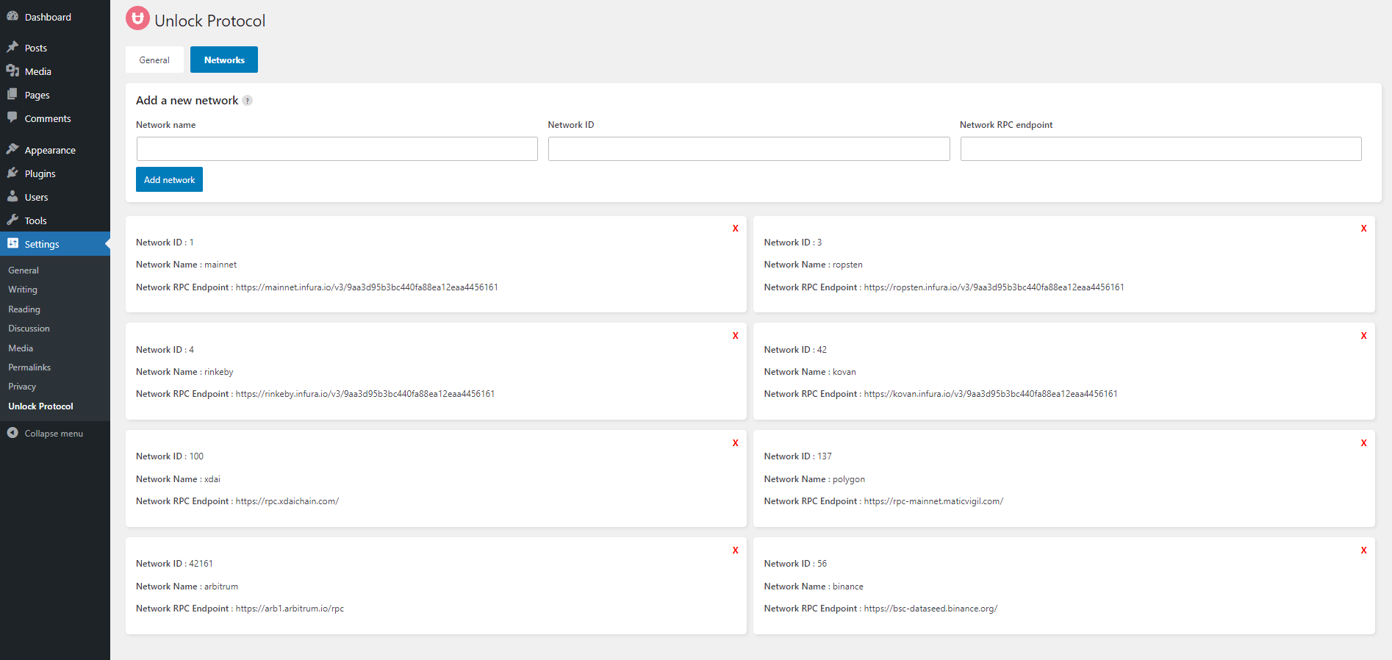Click the Network Name : polygon text
Image resolution: width=1392 pixels, height=660 pixels.
(814, 479)
